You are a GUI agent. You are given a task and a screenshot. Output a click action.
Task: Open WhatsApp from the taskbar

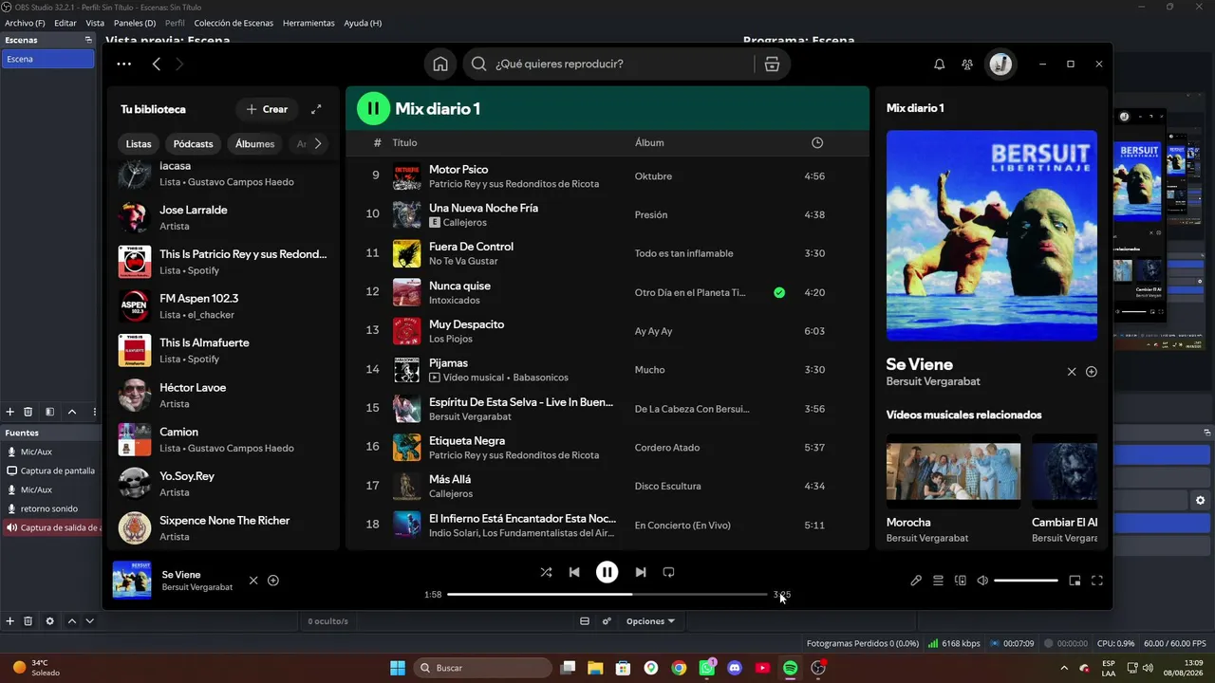(x=707, y=668)
